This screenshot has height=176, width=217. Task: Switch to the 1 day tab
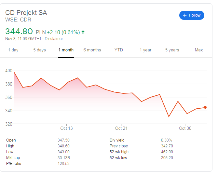[13, 50]
